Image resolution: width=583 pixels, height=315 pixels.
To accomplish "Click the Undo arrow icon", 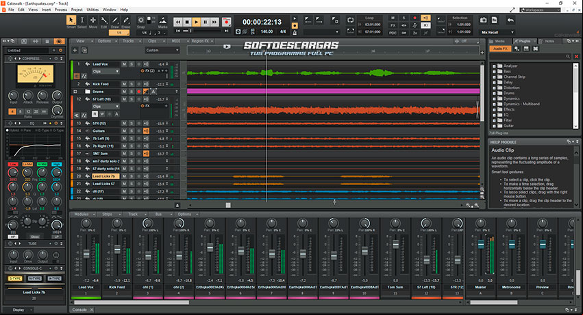I will pyautogui.click(x=510, y=20).
